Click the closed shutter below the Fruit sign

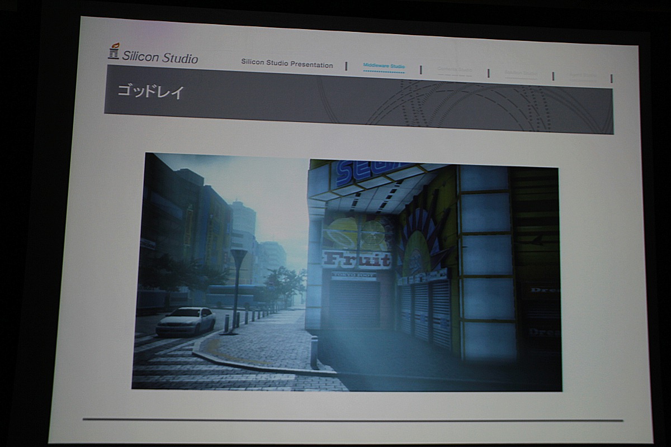[355, 305]
